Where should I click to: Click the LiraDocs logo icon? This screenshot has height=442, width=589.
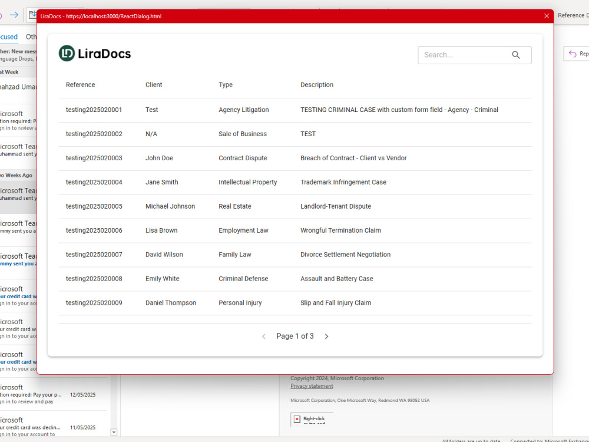pyautogui.click(x=67, y=54)
